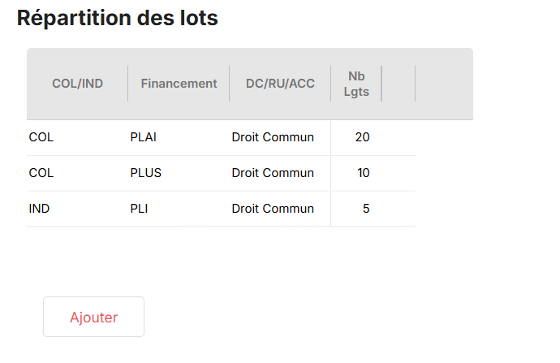Select COL cell in the PLUS row
This screenshot has width=560, height=363.
(77, 173)
